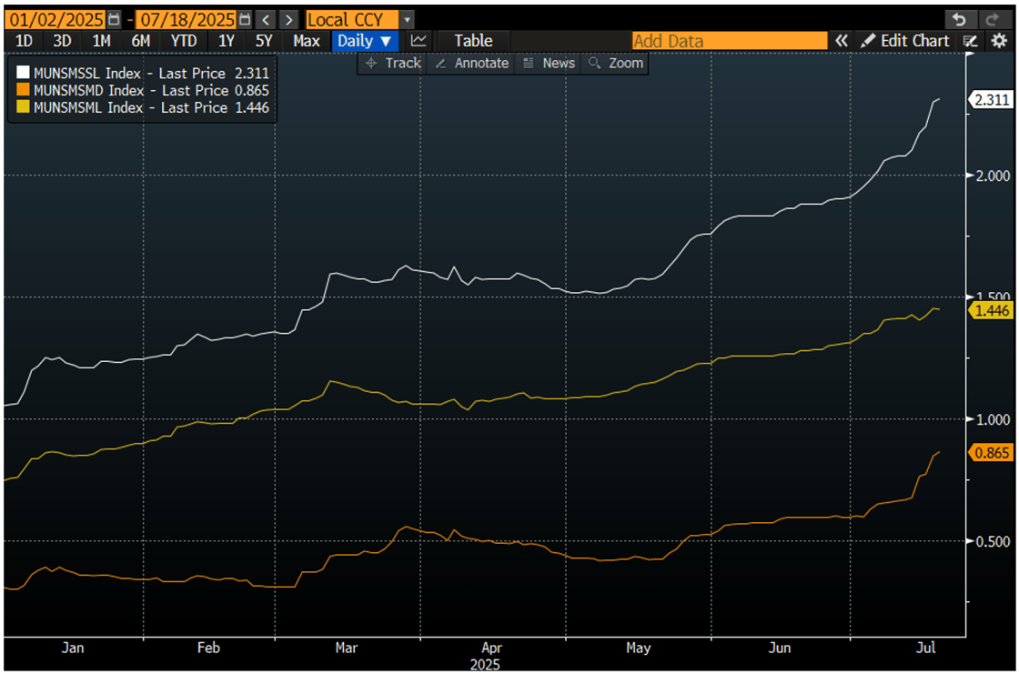Click the Edit Chart button
Viewport: 1019px width, 674px height.
(905, 41)
